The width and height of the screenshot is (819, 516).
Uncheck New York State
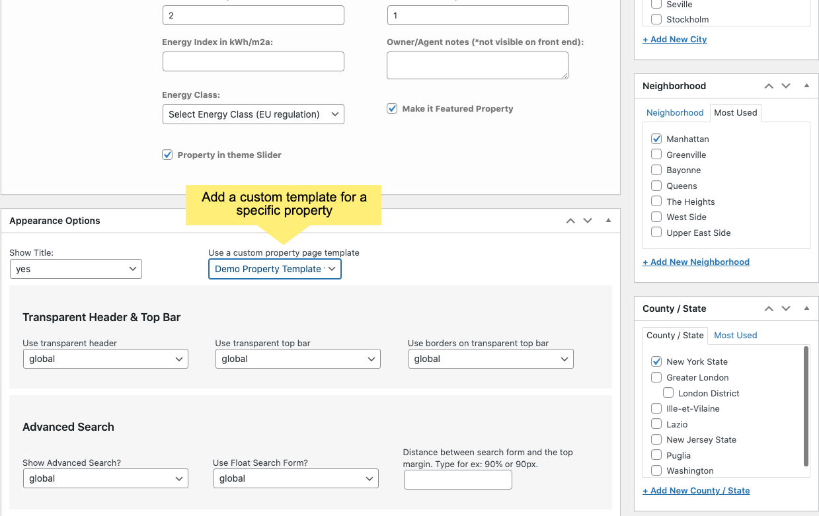tap(656, 361)
